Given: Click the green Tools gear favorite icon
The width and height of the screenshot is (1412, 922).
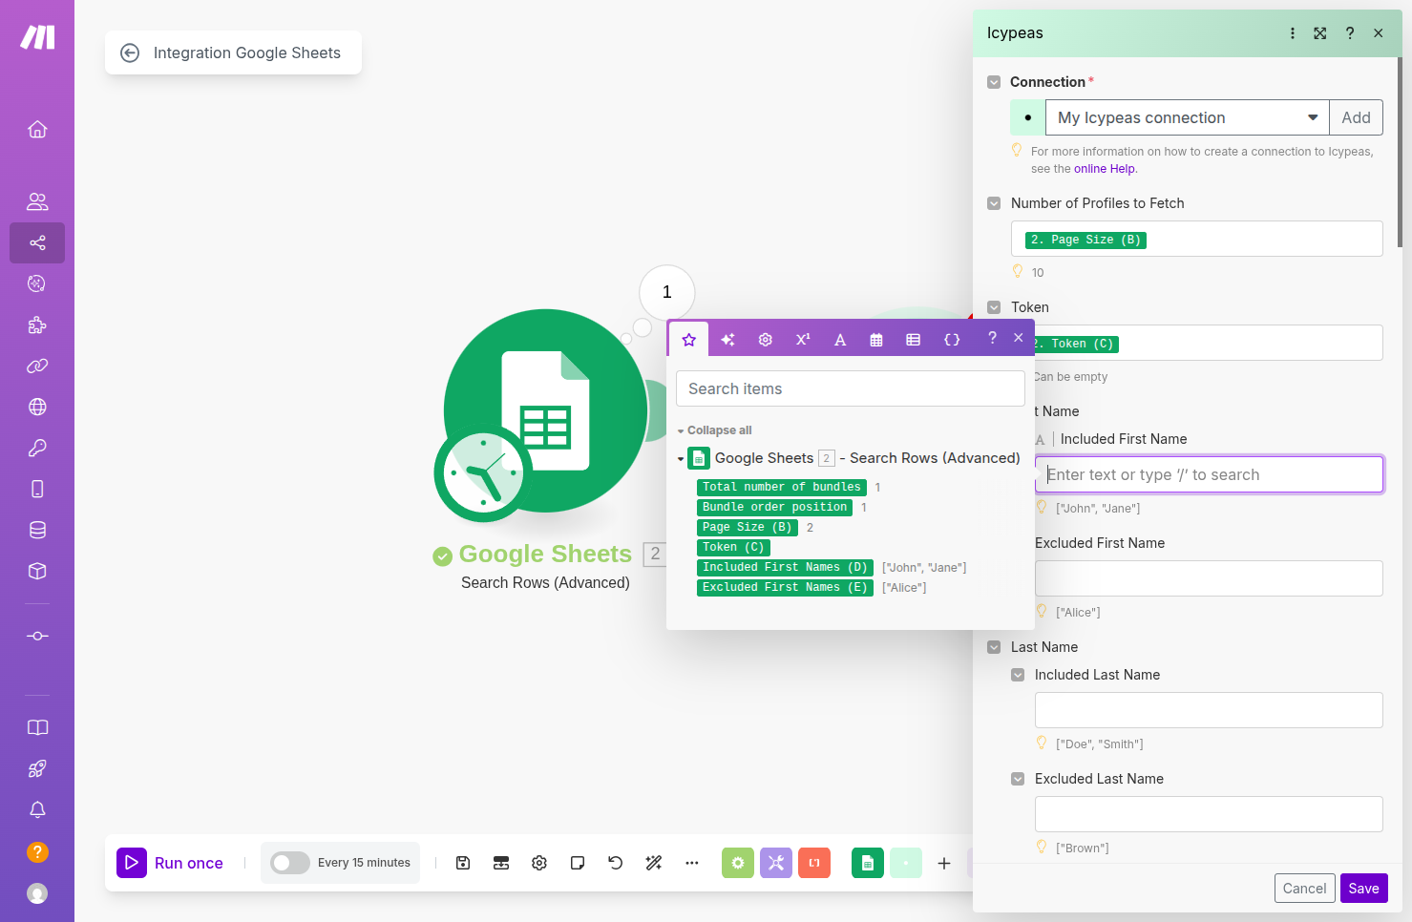Looking at the screenshot, I should coord(738,863).
